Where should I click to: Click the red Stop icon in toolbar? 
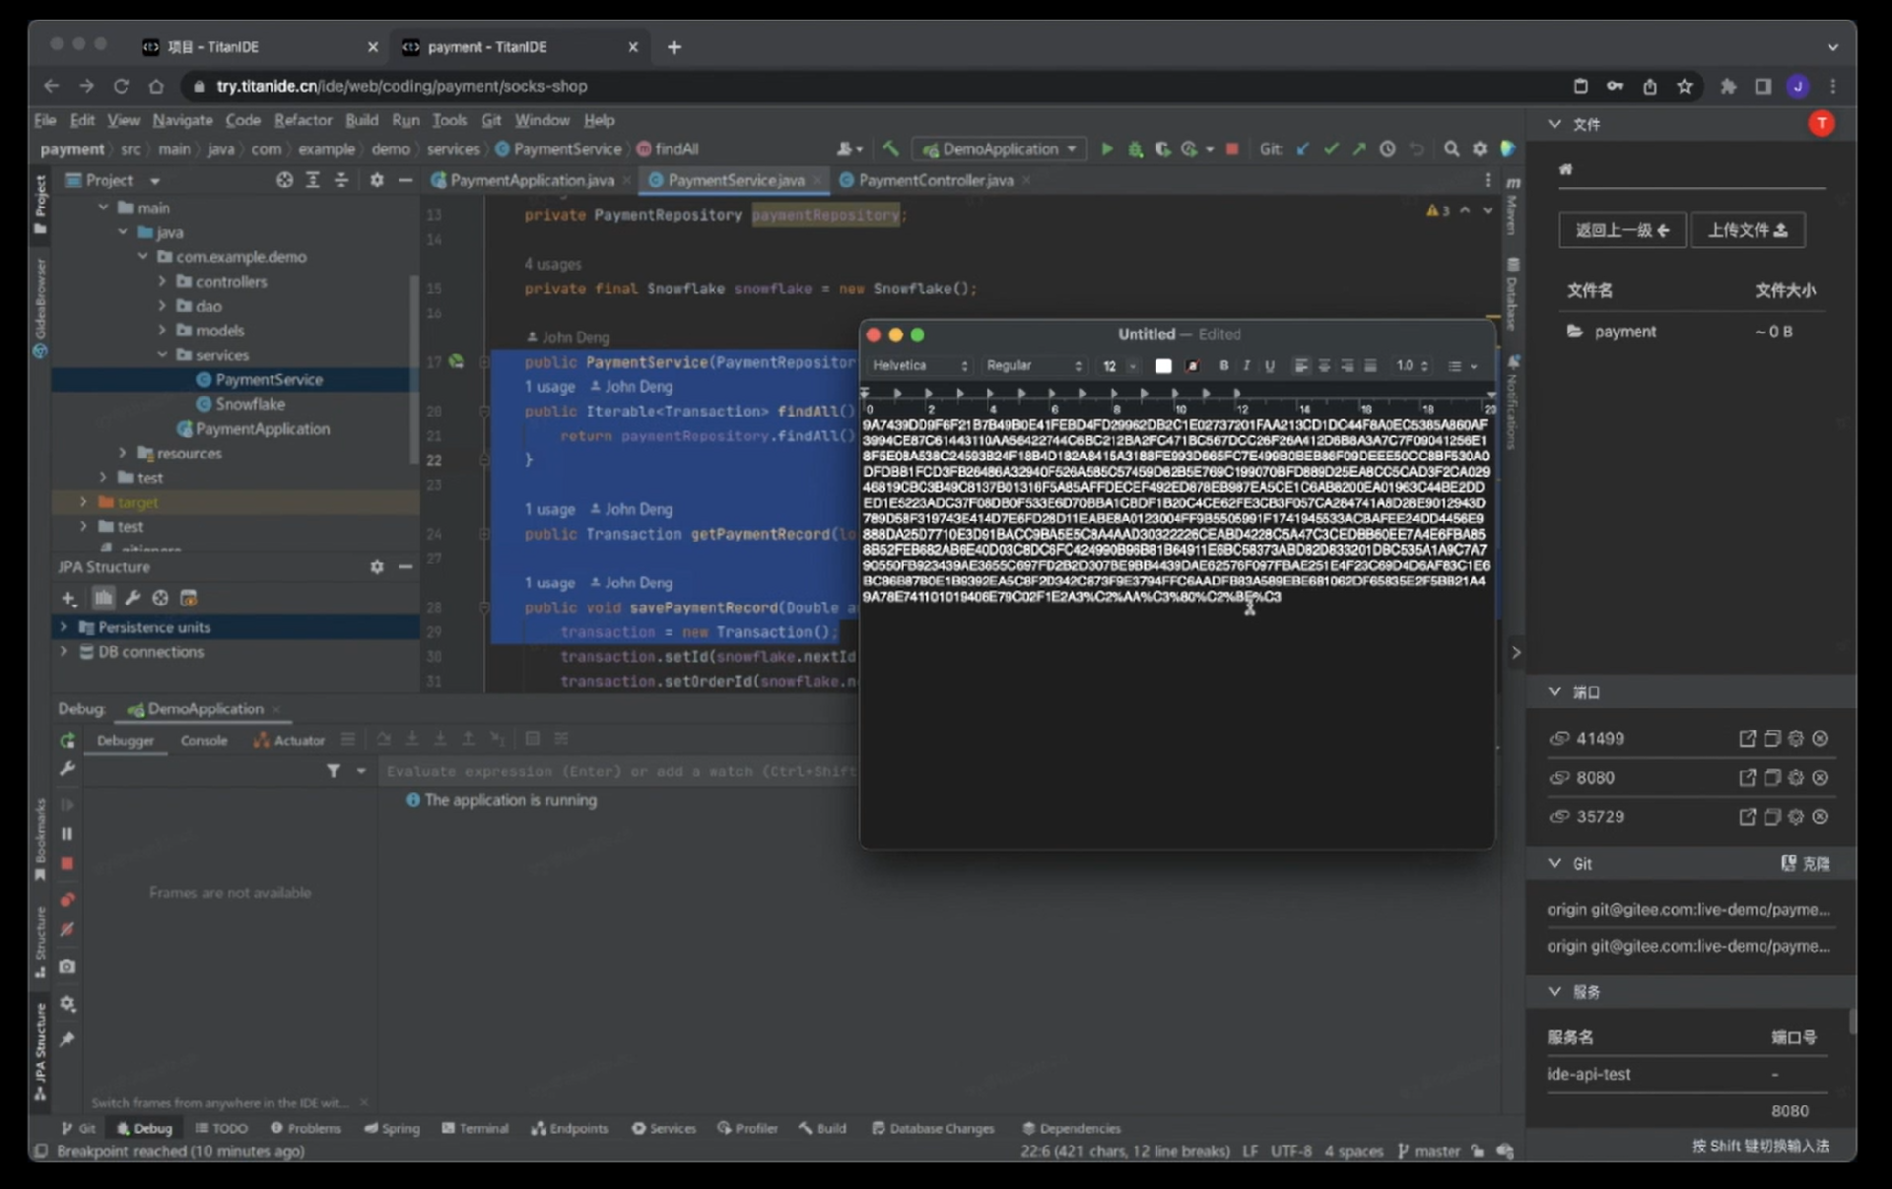pos(1232,150)
